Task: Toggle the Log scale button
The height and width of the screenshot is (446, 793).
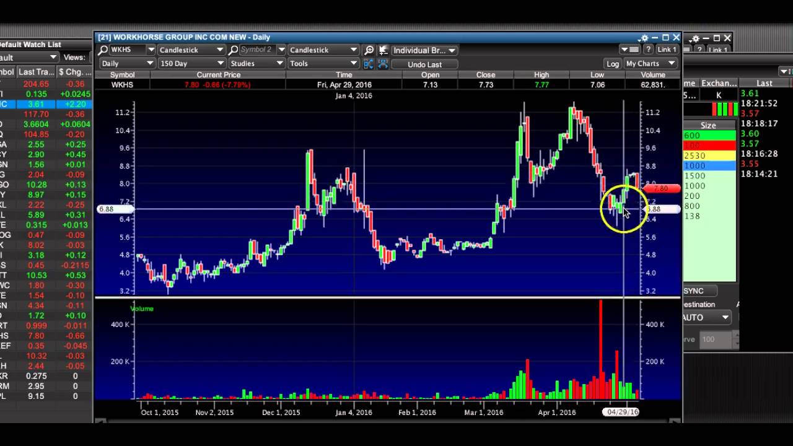Action: coord(613,64)
